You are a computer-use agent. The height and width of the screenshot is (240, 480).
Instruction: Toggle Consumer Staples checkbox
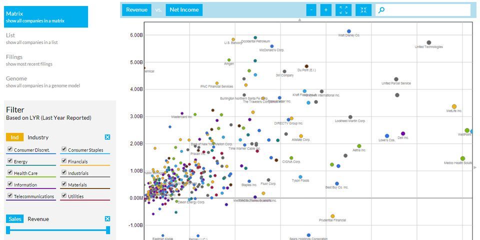pyautogui.click(x=63, y=149)
